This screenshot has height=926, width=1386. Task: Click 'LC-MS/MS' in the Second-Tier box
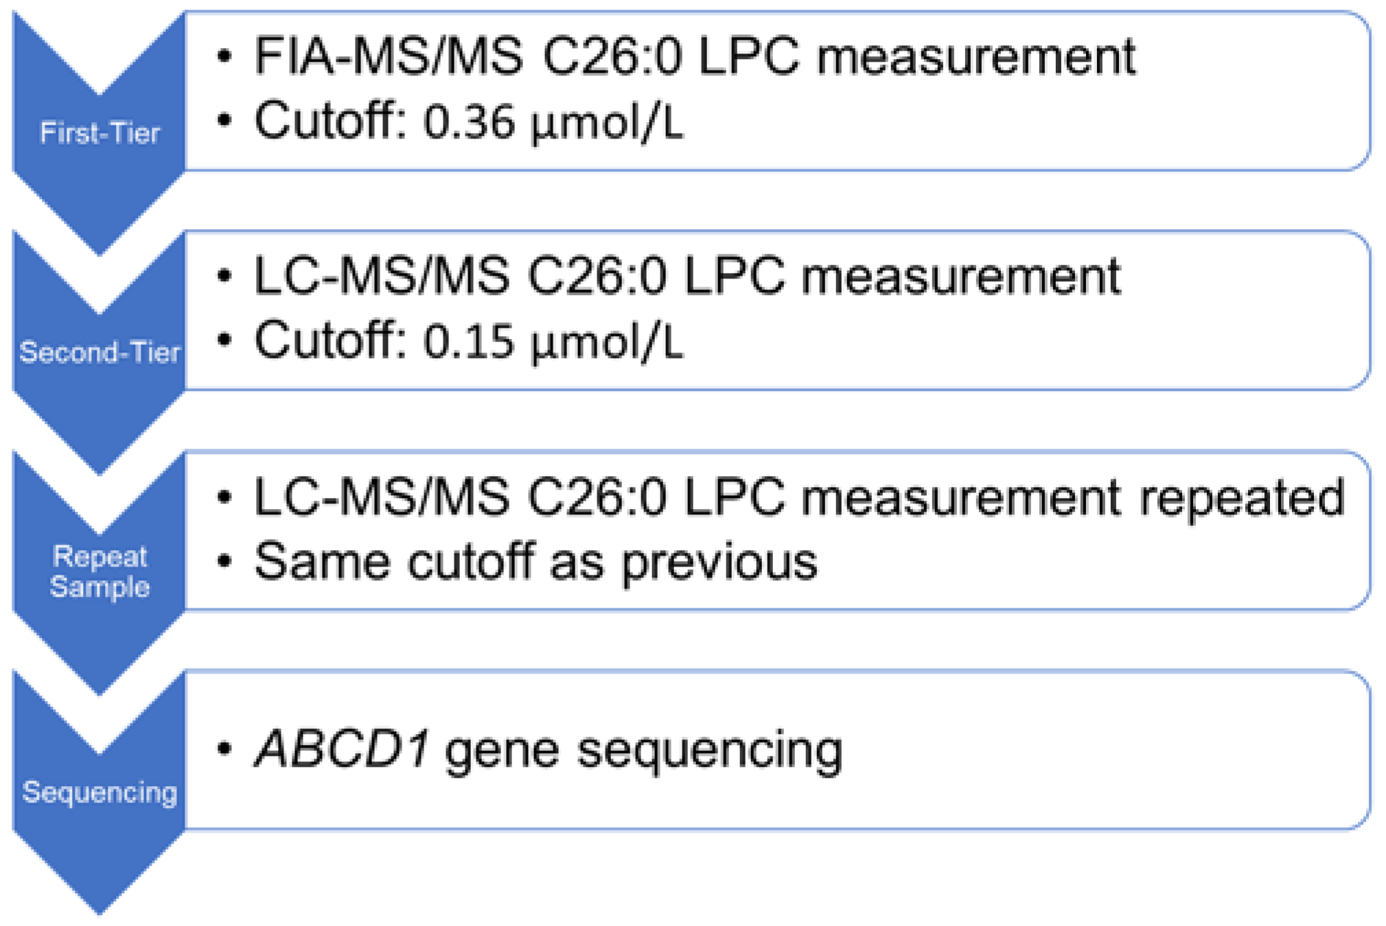tap(381, 276)
